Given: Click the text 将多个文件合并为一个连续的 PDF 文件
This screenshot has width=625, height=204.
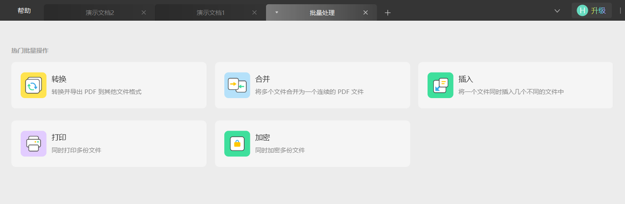Looking at the screenshot, I should (309, 92).
